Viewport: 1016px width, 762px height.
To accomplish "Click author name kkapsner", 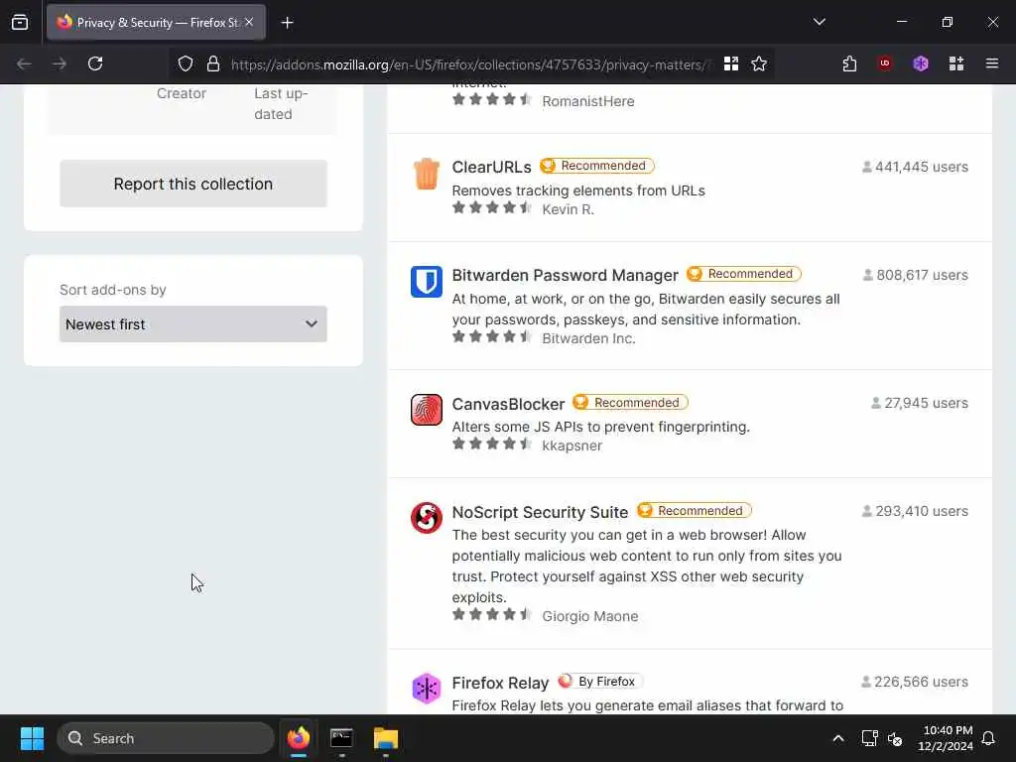I will (x=571, y=445).
